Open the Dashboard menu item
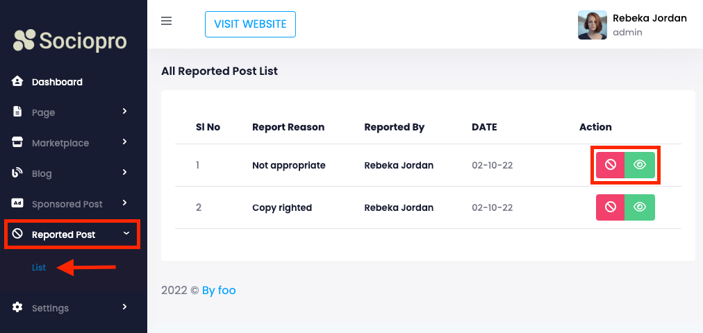This screenshot has height=333, width=703. (x=57, y=82)
